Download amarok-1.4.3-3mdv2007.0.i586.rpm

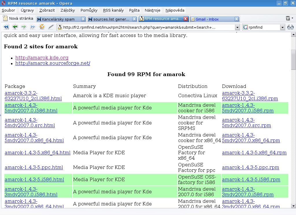(x=248, y=192)
